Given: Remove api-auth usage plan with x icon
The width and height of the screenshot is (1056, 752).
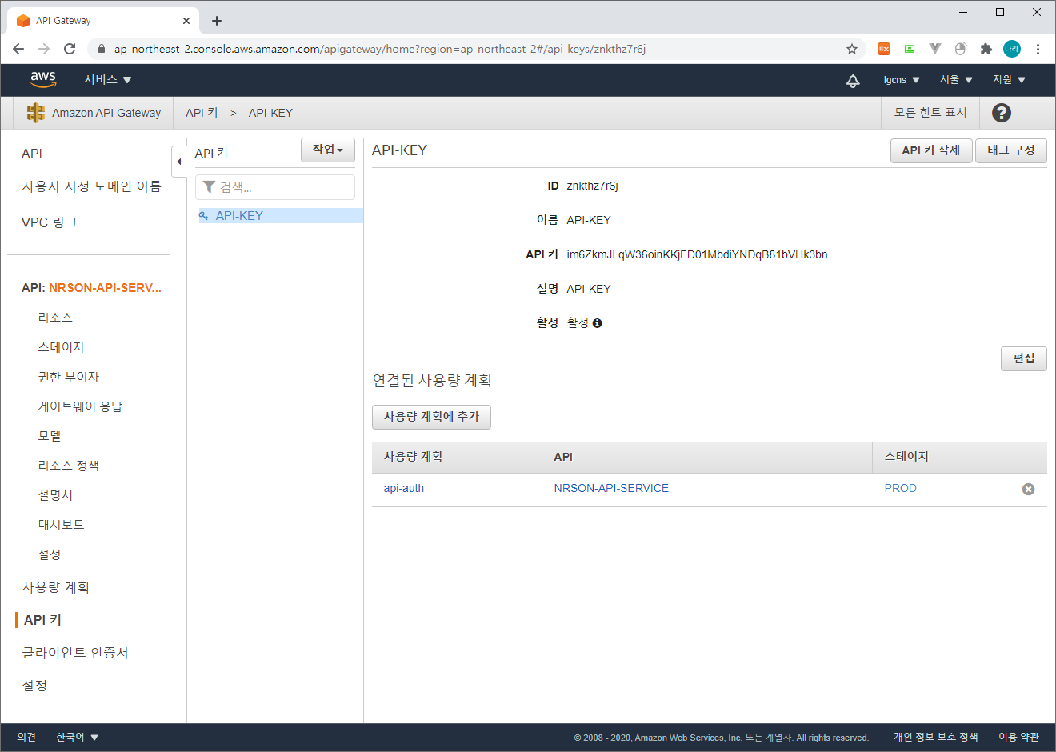Looking at the screenshot, I should pyautogui.click(x=1029, y=489).
